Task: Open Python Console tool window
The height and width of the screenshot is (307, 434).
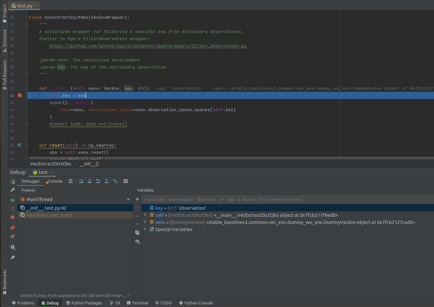Action: pos(196,303)
